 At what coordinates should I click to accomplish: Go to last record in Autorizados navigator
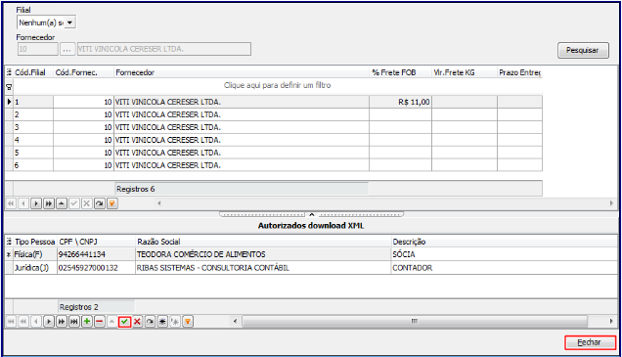point(74,321)
